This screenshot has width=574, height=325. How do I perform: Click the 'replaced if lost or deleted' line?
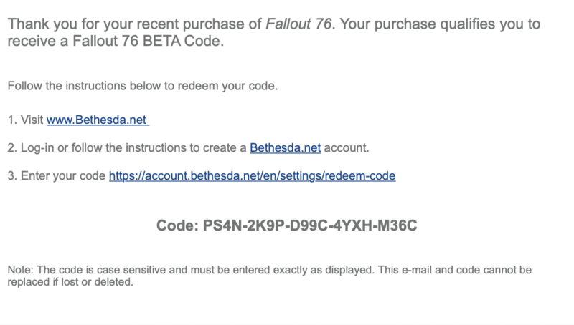(x=70, y=282)
